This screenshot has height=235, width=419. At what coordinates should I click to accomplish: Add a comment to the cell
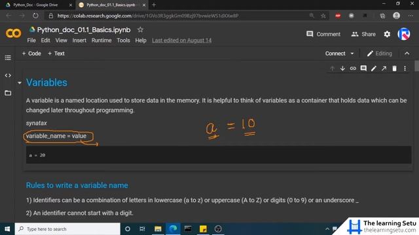pyautogui.click(x=363, y=69)
